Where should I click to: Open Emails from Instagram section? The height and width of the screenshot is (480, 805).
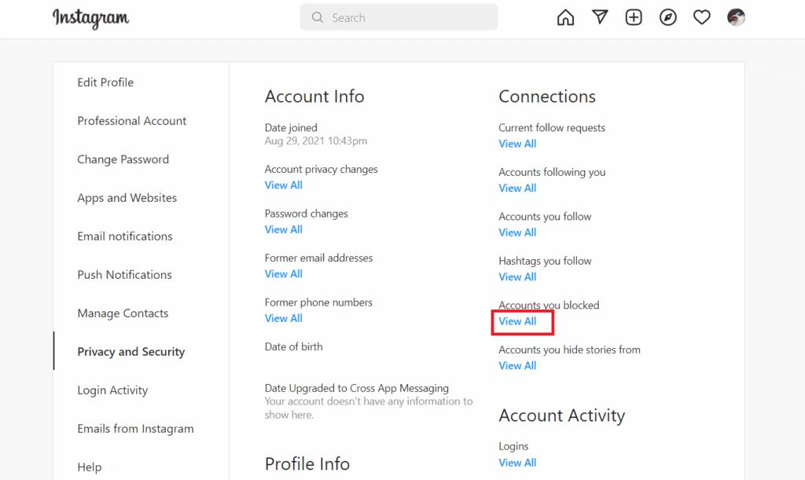click(x=135, y=428)
